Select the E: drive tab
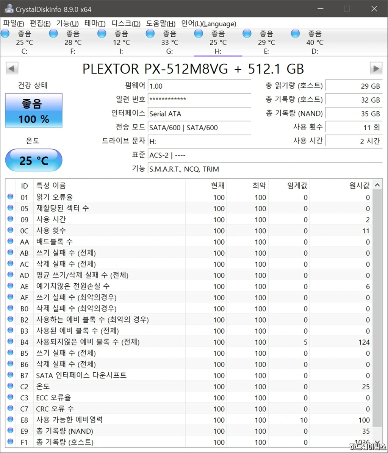 [266, 42]
